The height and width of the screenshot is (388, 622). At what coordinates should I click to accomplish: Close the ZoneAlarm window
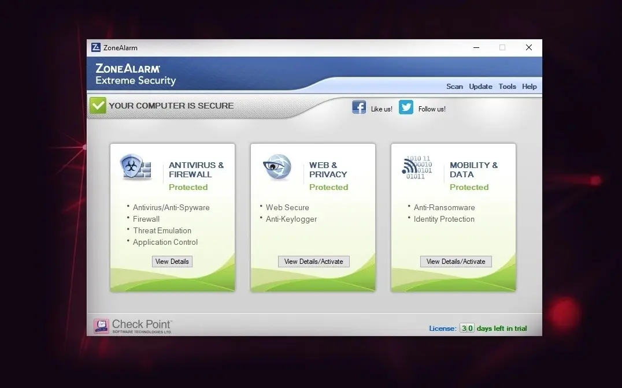click(x=529, y=47)
